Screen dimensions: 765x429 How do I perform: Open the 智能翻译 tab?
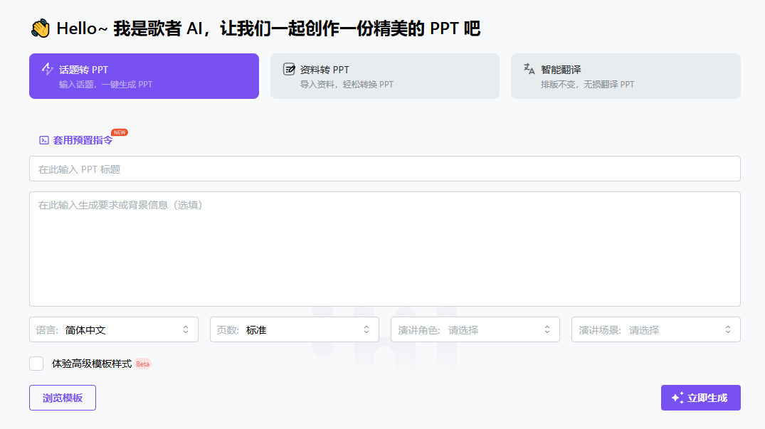[x=626, y=76]
